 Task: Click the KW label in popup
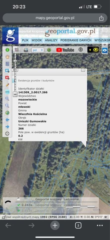pyautogui.click(x=20, y=139)
